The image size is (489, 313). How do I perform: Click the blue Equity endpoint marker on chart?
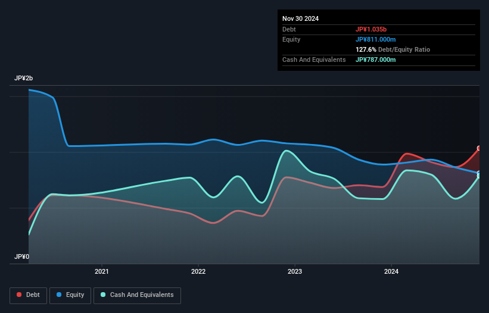click(479, 173)
